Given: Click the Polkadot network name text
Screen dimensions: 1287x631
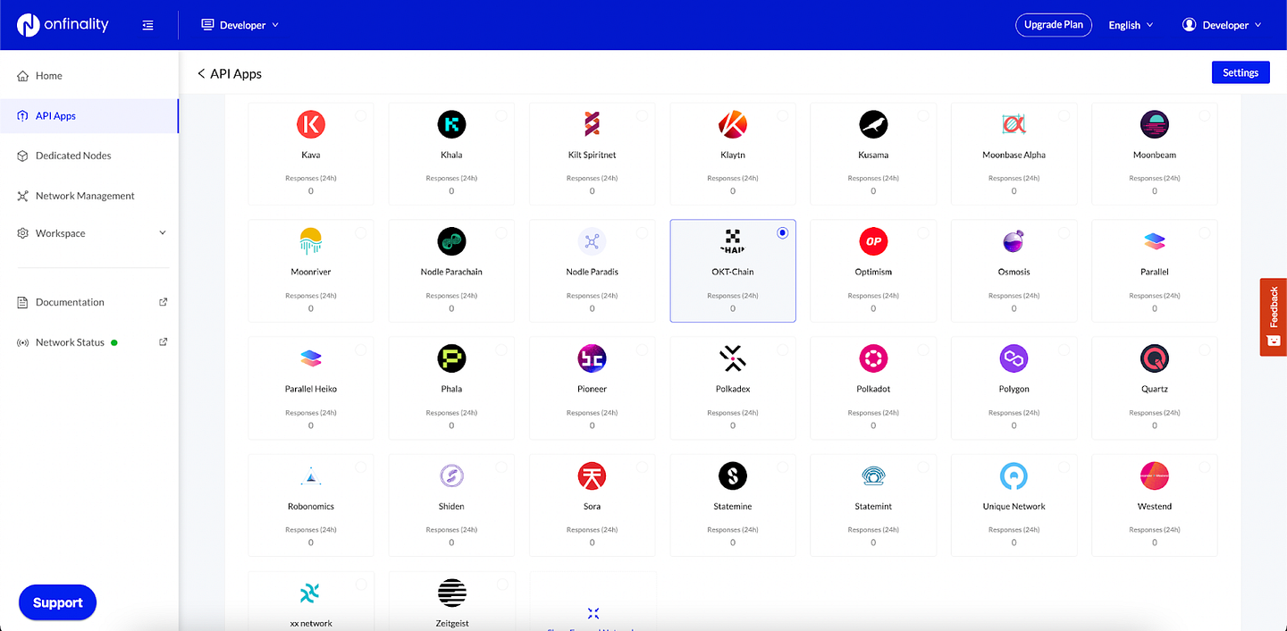Looking at the screenshot, I should click(873, 389).
